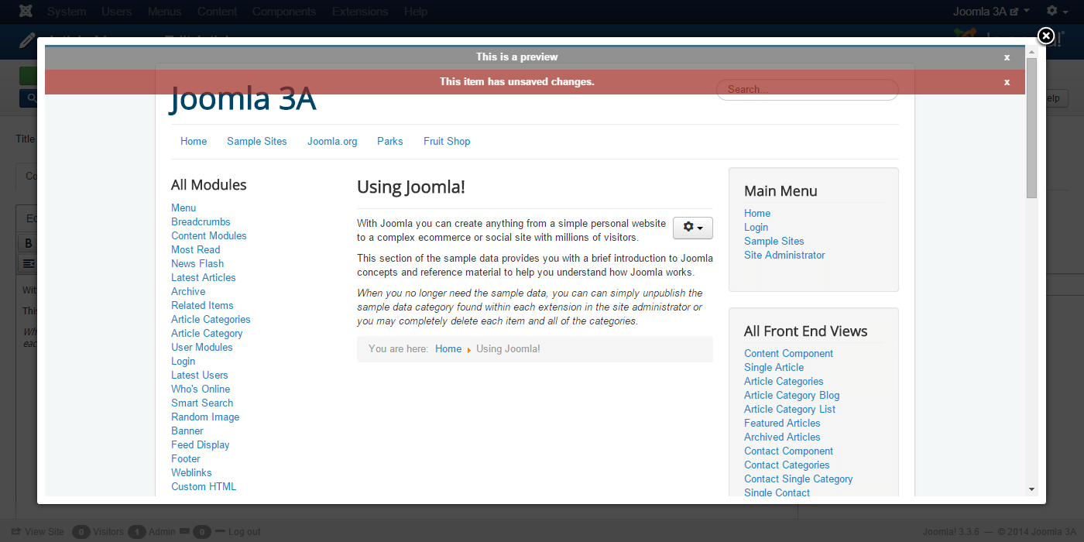Viewport: 1084px width, 542px height.
Task: Open the Extensions menu
Action: (360, 12)
